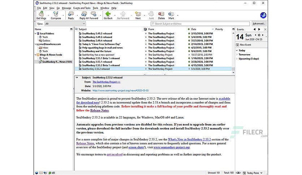This screenshot has width=302, height=175.
Task: Delete the selected message
Action: (x=161, y=15)
